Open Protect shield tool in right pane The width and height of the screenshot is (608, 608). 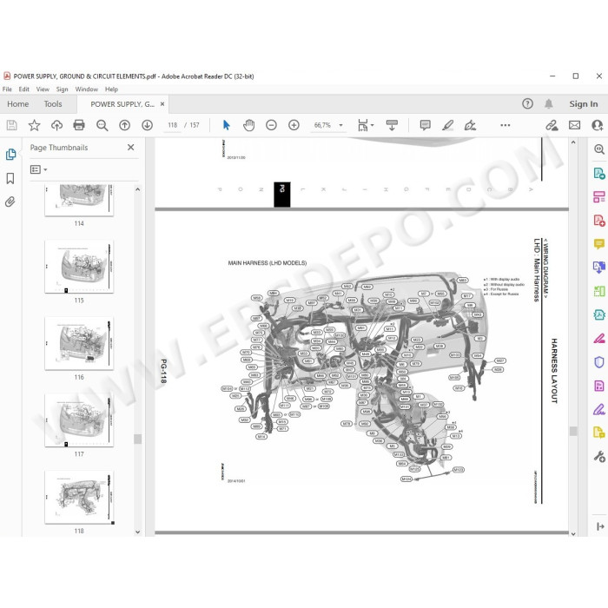coord(599,362)
